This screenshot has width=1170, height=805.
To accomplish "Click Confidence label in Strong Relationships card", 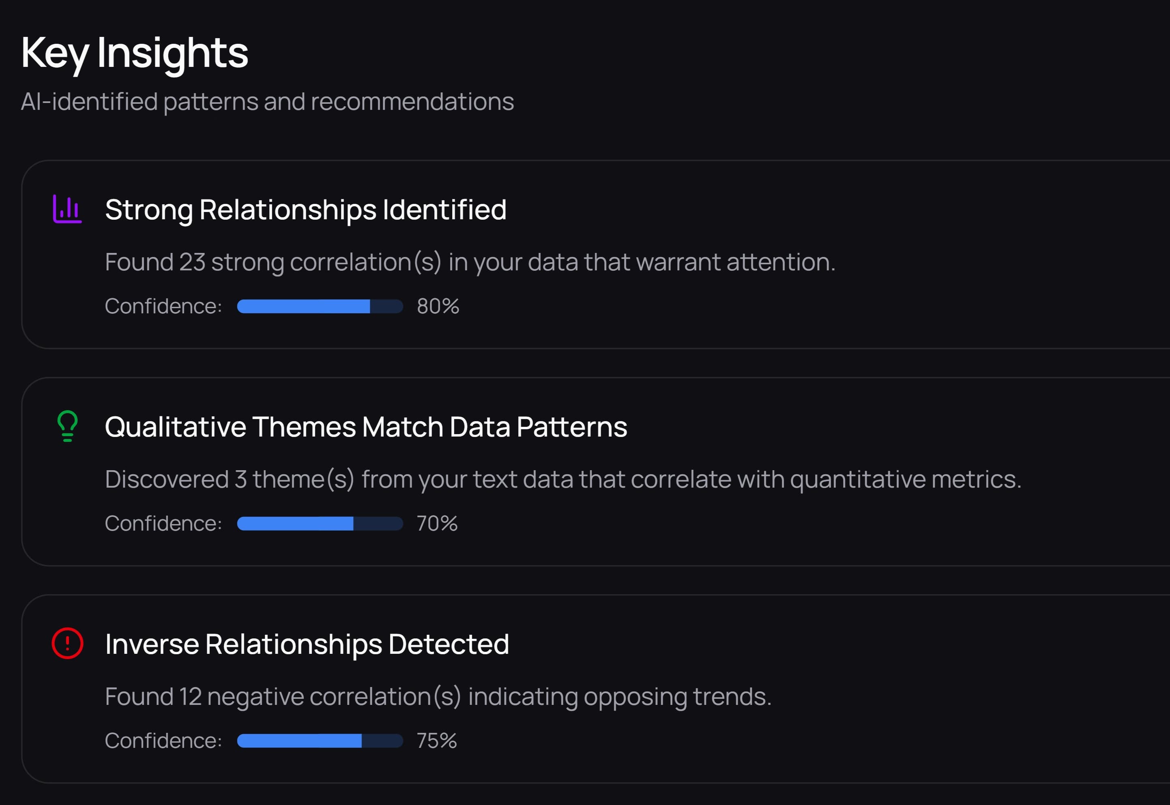I will [x=163, y=306].
